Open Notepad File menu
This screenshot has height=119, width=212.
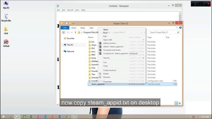[58, 10]
